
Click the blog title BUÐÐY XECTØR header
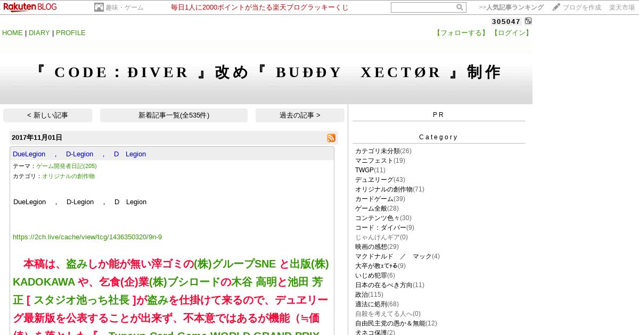coord(266,72)
